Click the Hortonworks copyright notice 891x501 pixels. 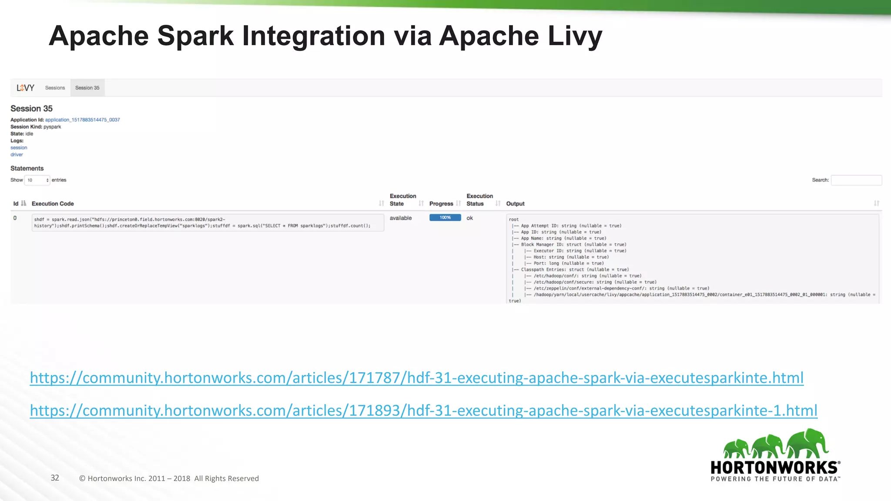click(x=169, y=478)
